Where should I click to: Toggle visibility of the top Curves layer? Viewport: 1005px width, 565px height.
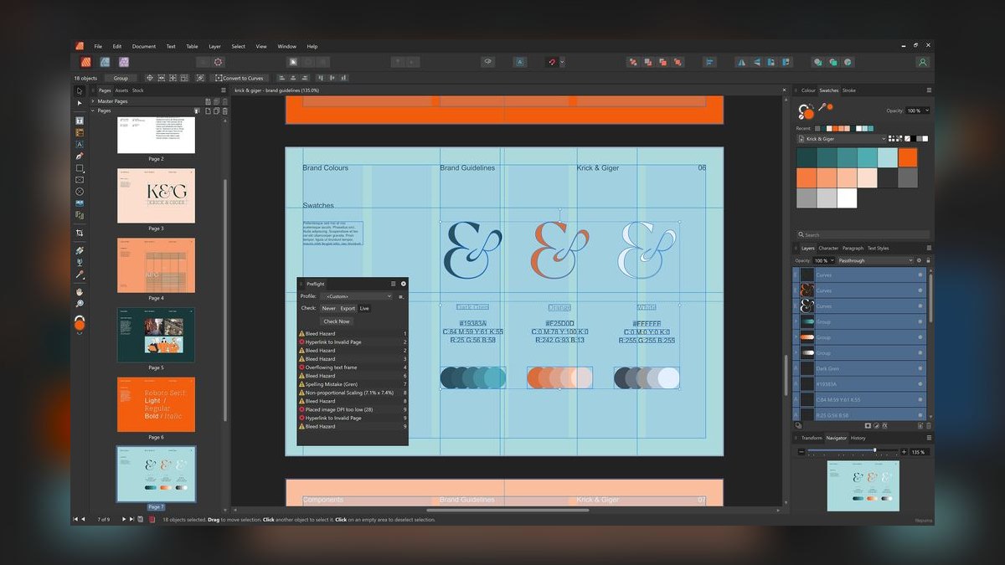click(920, 275)
